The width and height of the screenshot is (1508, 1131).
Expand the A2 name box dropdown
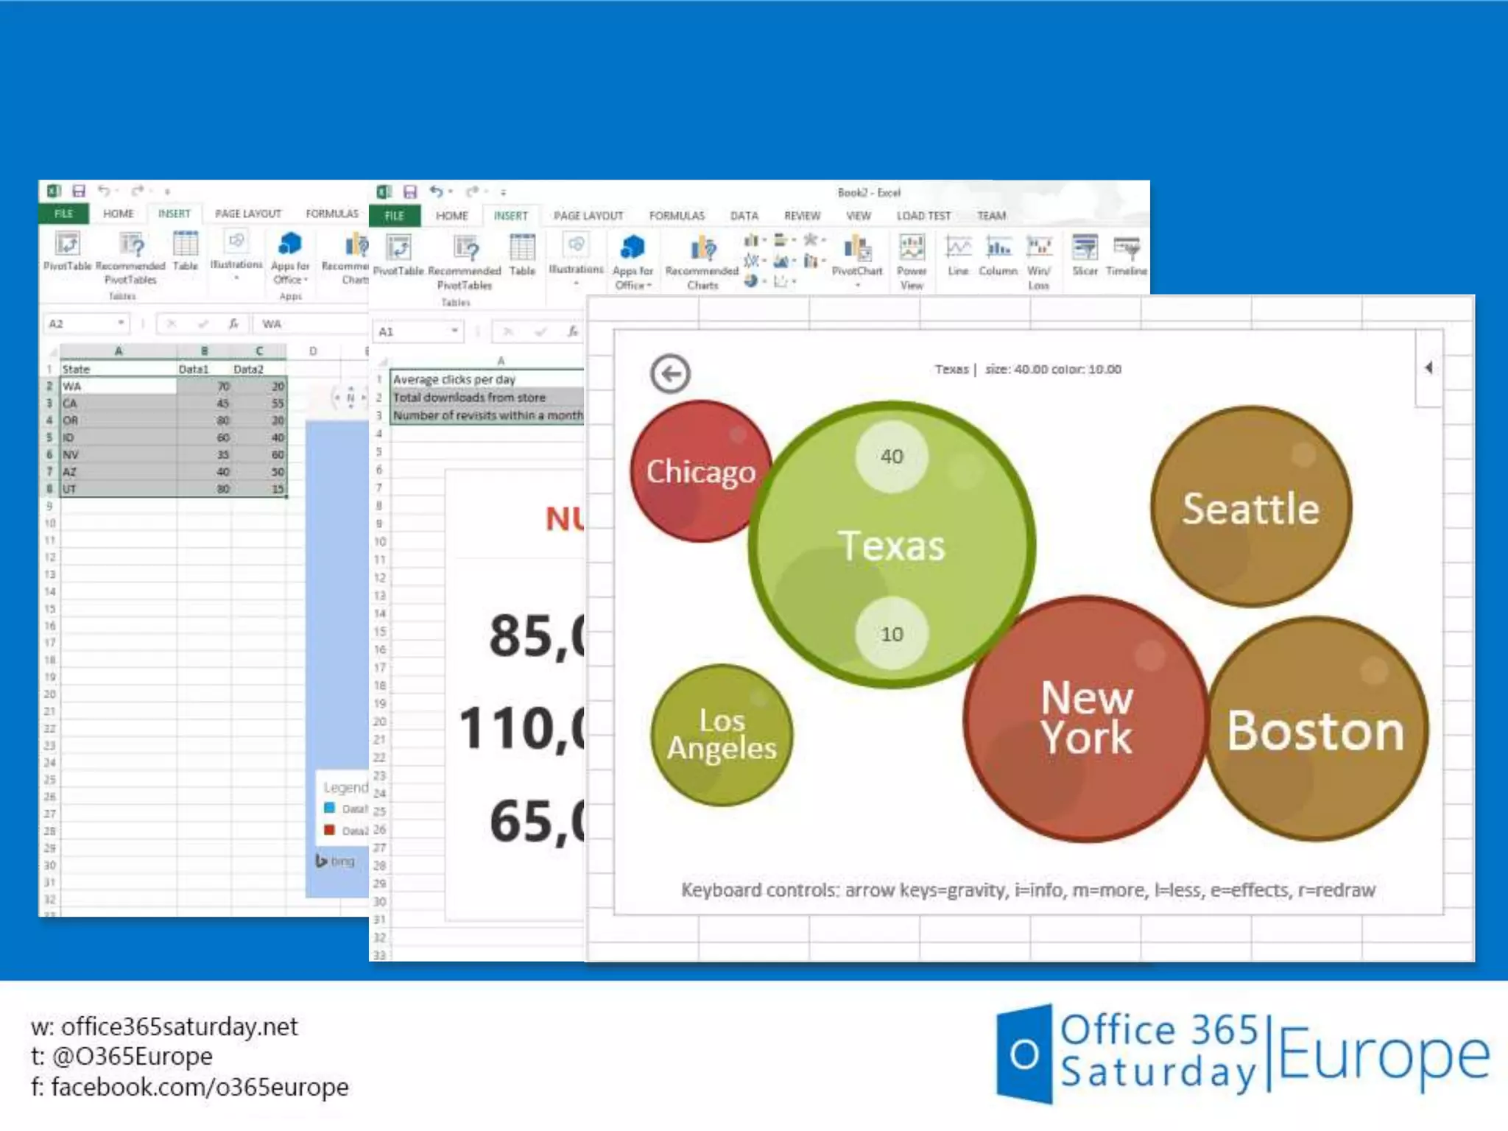[121, 323]
